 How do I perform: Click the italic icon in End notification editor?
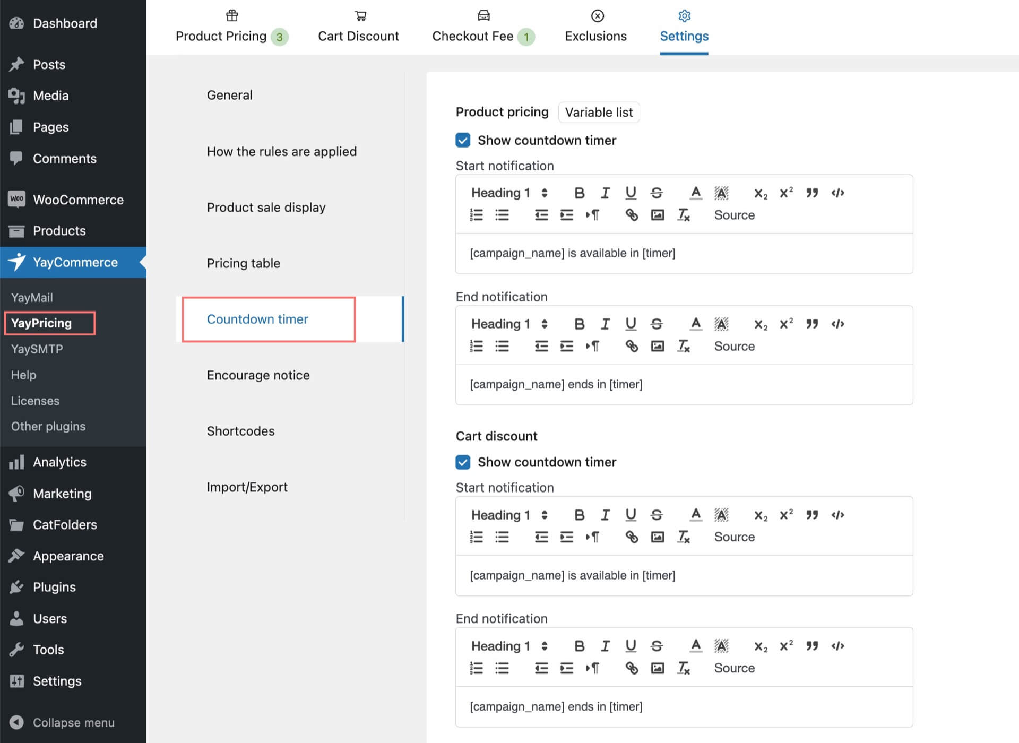click(x=603, y=324)
